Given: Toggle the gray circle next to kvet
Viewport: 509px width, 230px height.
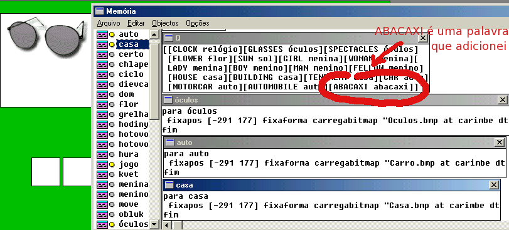Looking at the screenshot, I should pyautogui.click(x=112, y=174).
